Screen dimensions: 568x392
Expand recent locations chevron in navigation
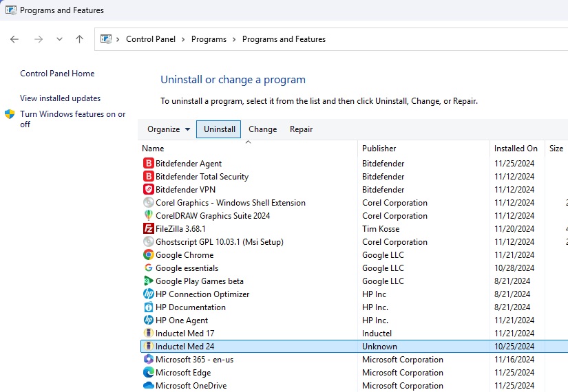point(59,39)
